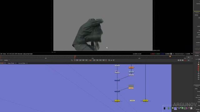The image size is (200, 112).
Task: Select the left yellow node at graph bottom
Action: click(x=117, y=101)
